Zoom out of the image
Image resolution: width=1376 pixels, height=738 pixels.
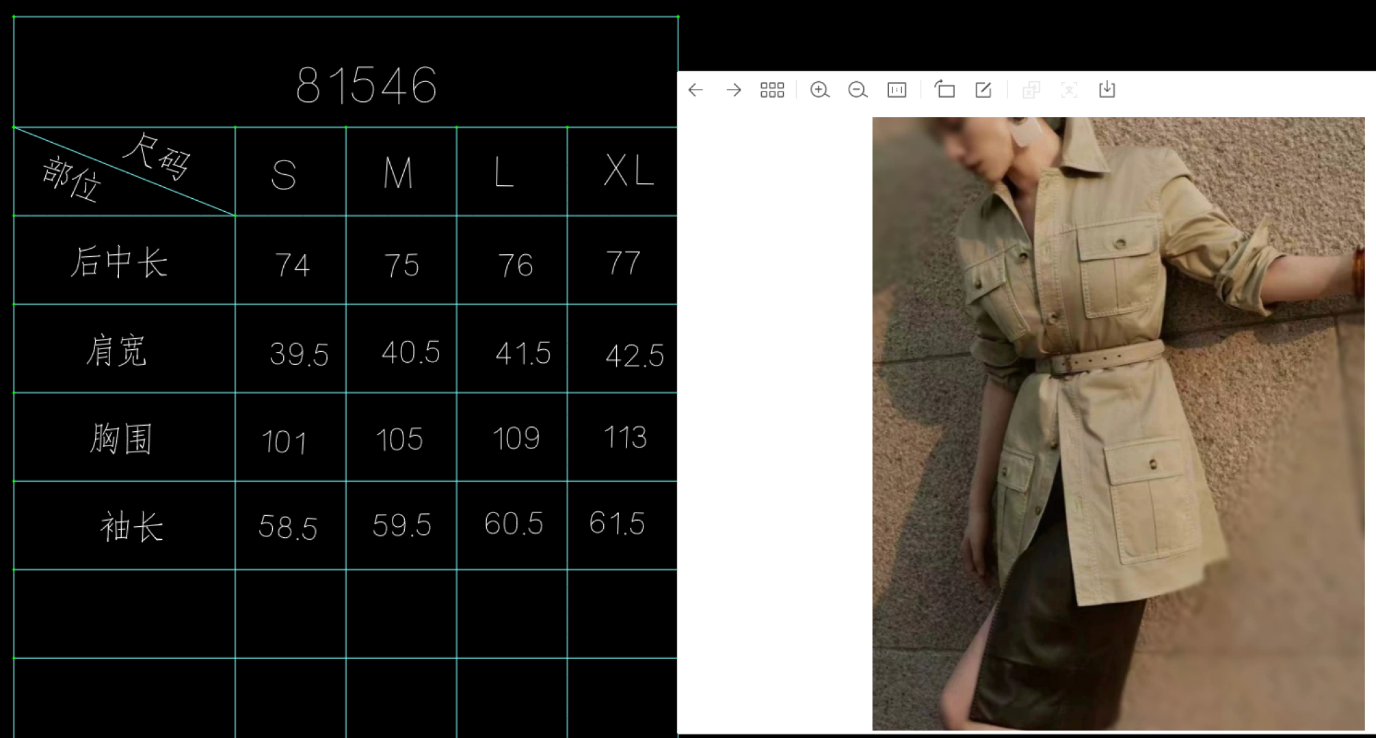pyautogui.click(x=858, y=90)
